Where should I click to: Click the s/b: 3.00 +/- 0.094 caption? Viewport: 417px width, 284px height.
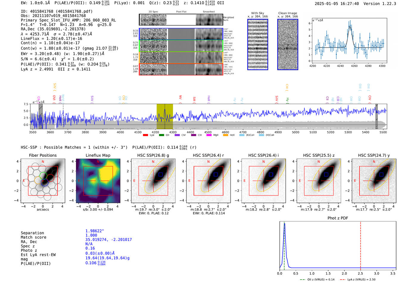98,209
